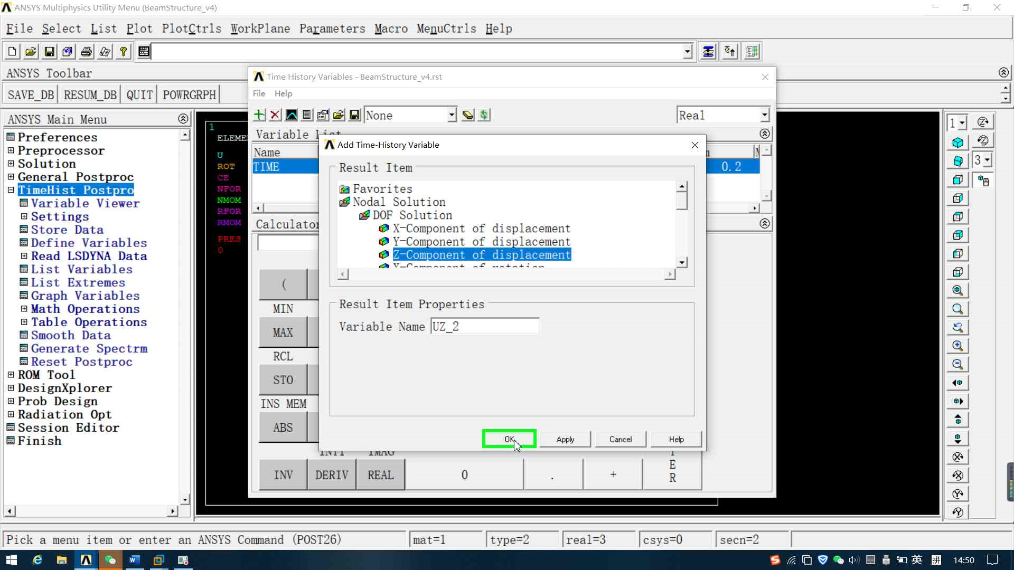Screen dimensions: 1014x570
Task: Click the List Data icon
Action: [307, 115]
